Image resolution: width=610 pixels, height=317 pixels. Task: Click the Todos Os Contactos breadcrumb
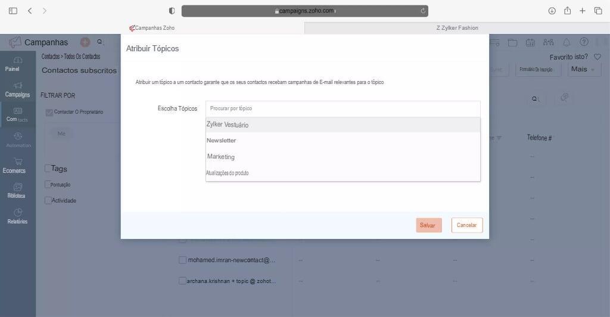coord(82,57)
